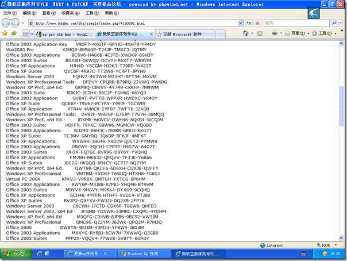The width and height of the screenshot is (347, 261).
Task: Go back using the browser Back arrow
Action: click(6, 23)
